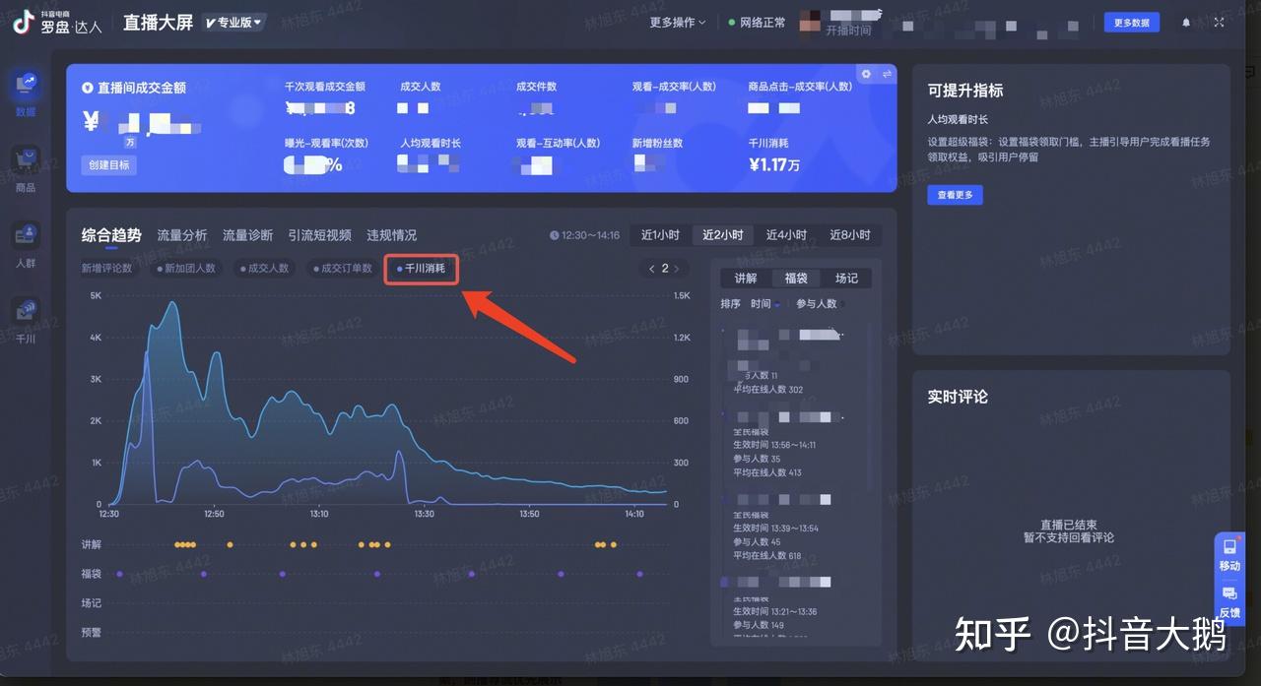Click 平均在线人数 302 line
1261x686 pixels.
tap(767, 390)
